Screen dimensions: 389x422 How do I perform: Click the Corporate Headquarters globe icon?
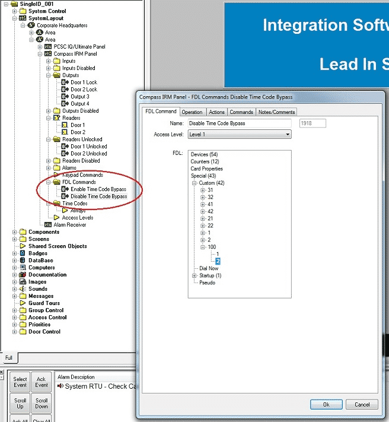pyautogui.click(x=31, y=26)
